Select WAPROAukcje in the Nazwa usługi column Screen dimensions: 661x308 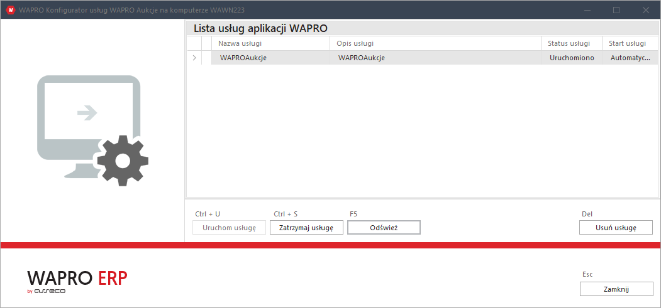pos(270,58)
